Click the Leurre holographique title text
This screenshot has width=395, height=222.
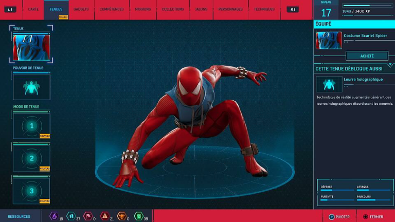click(x=363, y=80)
